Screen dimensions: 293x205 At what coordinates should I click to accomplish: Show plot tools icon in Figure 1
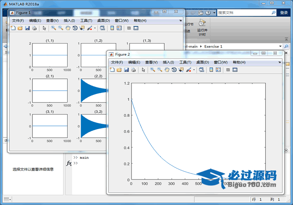coord(136,28)
